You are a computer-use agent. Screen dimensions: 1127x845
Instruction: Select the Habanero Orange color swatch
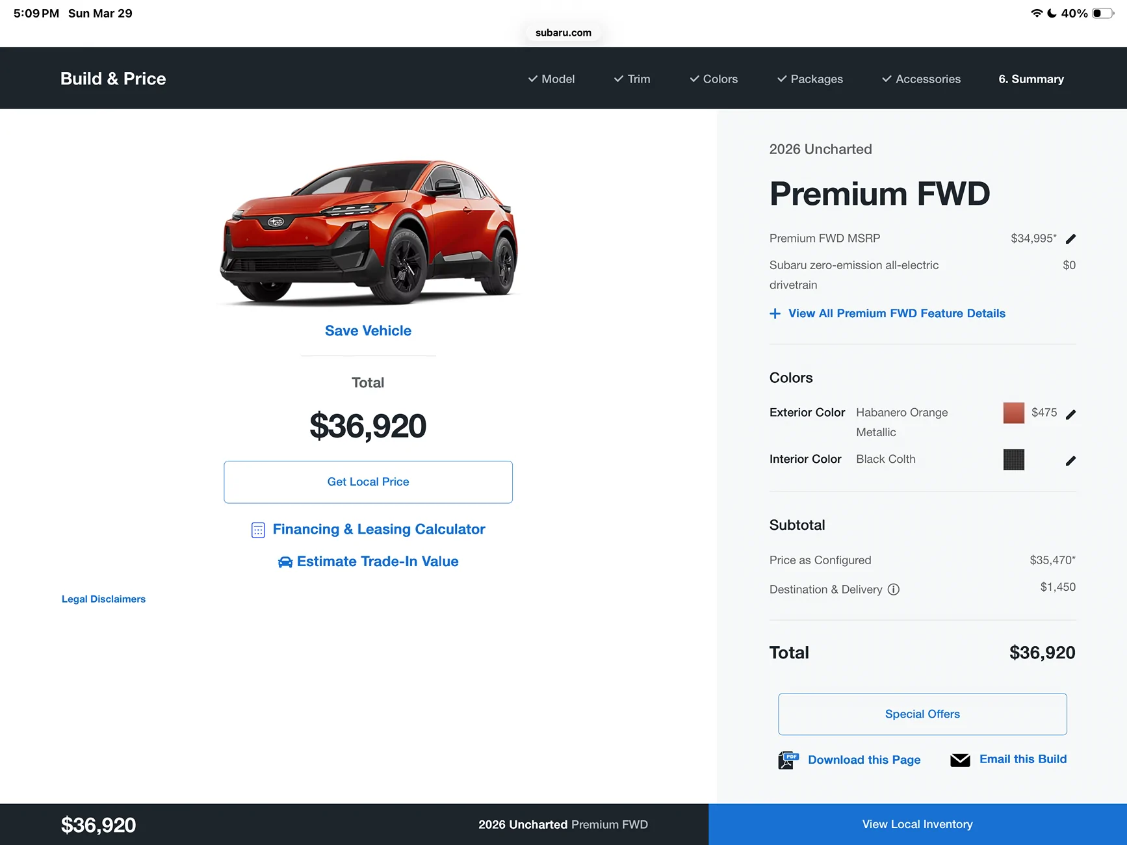(1014, 413)
